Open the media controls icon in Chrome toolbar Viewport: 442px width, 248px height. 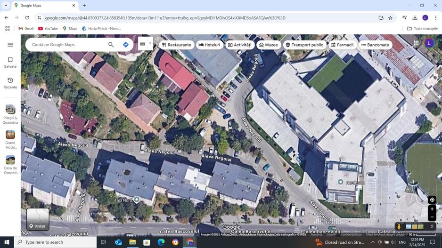(404, 18)
